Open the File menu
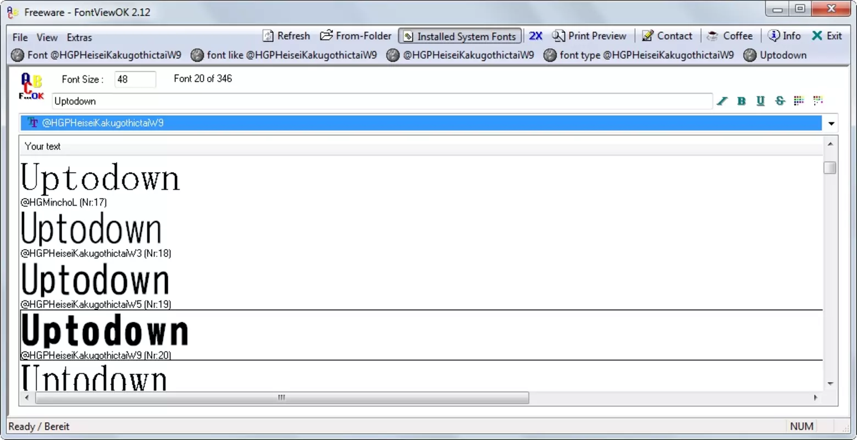Image resolution: width=857 pixels, height=440 pixels. (x=20, y=37)
